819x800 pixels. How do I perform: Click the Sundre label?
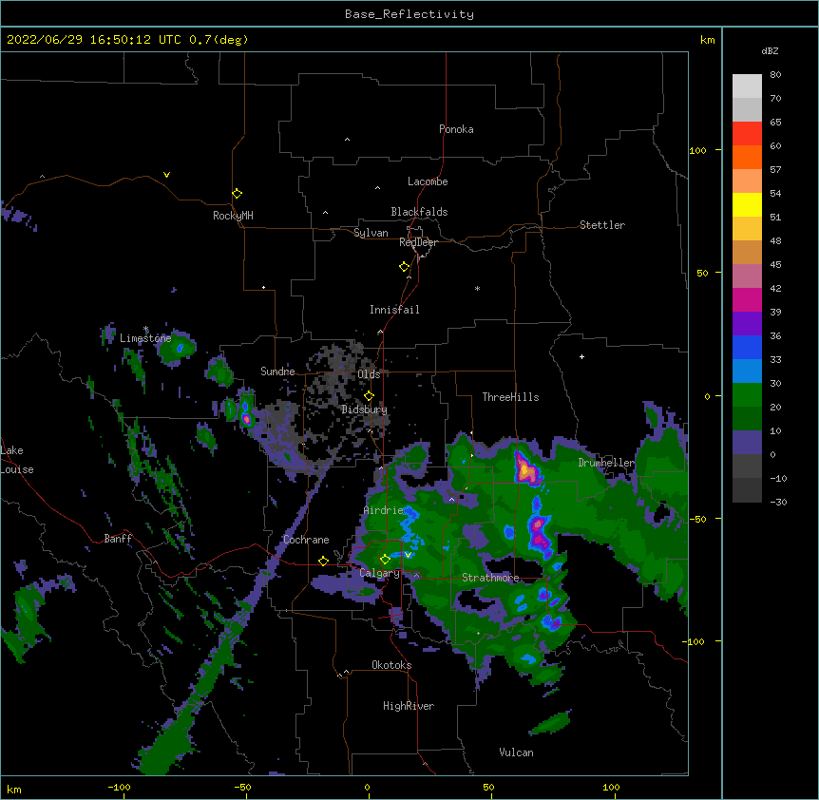pos(277,371)
